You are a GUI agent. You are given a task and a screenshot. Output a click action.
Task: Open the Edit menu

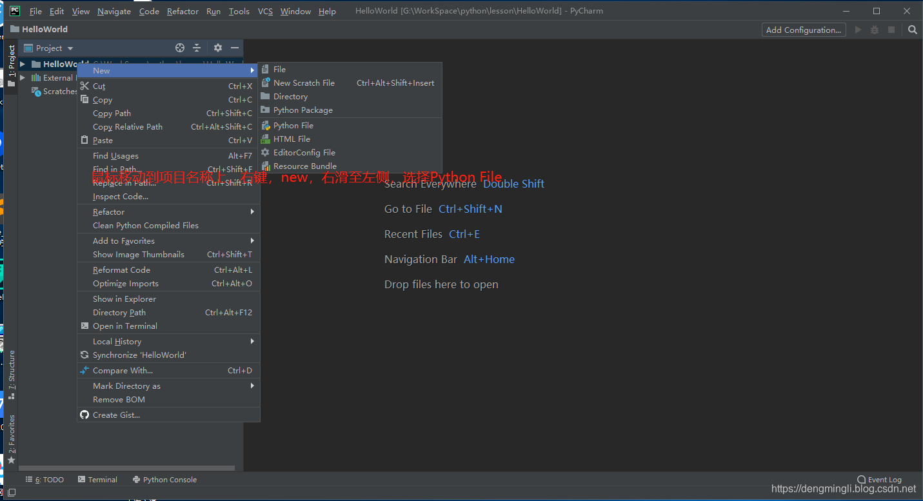(57, 12)
